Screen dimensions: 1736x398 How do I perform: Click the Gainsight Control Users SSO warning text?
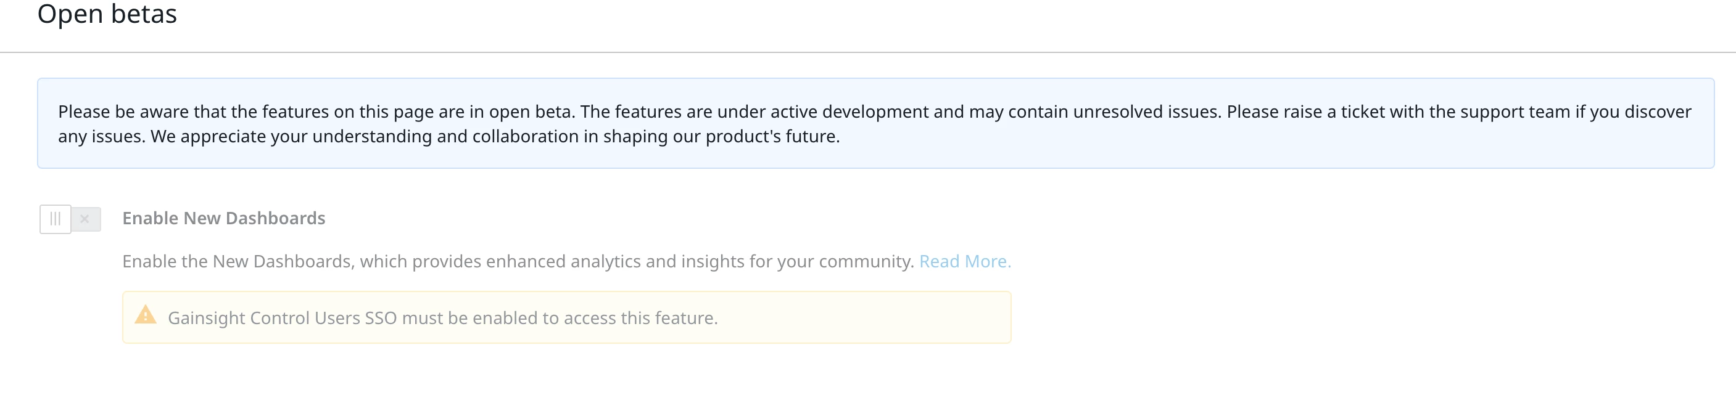(x=443, y=318)
